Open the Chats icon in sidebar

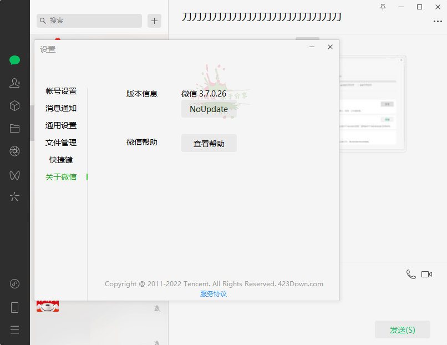[x=15, y=60]
